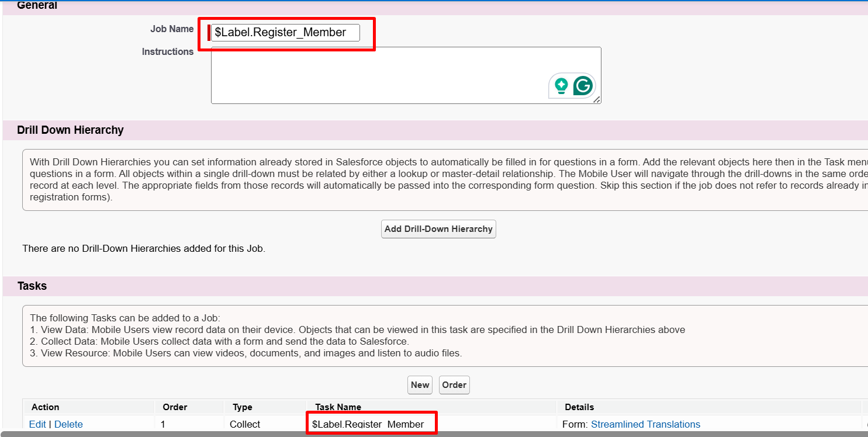Click the green lightbulb suggestion icon
The image size is (868, 437).
pyautogui.click(x=561, y=86)
